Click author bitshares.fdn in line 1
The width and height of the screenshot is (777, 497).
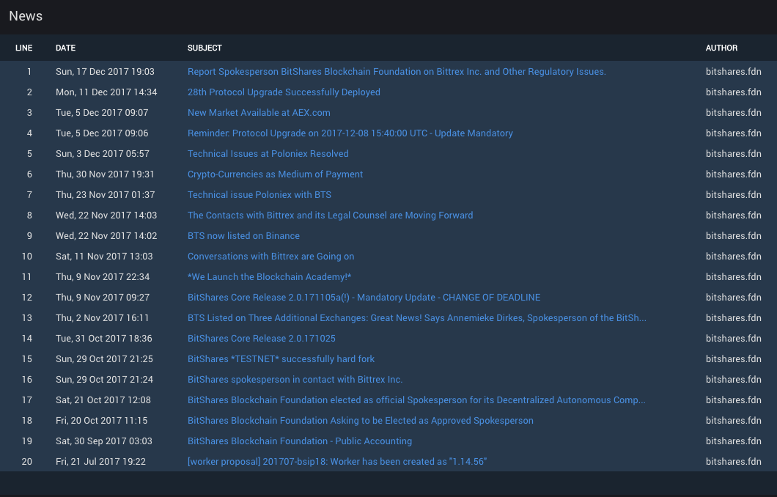pos(734,71)
